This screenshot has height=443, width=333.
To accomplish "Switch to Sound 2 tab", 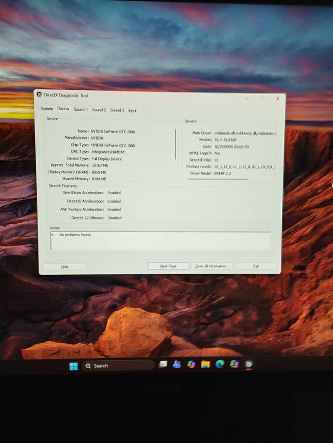I will tap(99, 110).
